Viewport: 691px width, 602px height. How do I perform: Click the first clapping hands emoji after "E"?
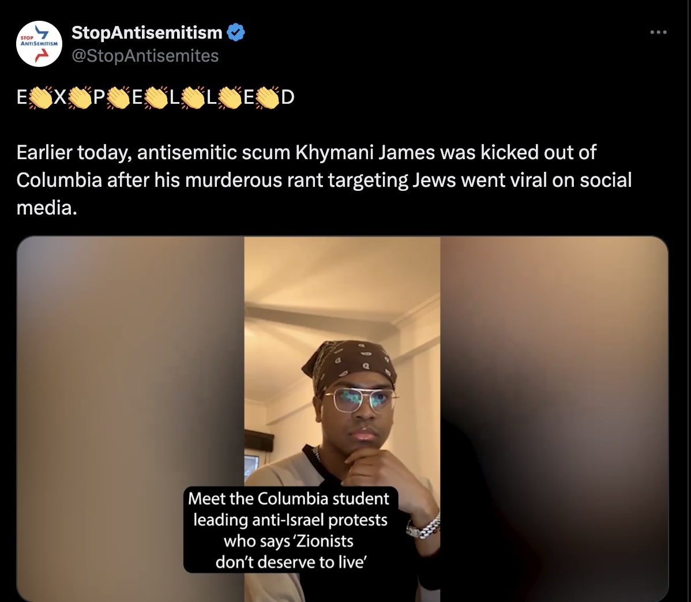(40, 97)
